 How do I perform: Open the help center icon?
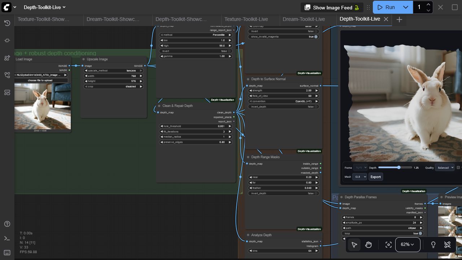[7, 224]
